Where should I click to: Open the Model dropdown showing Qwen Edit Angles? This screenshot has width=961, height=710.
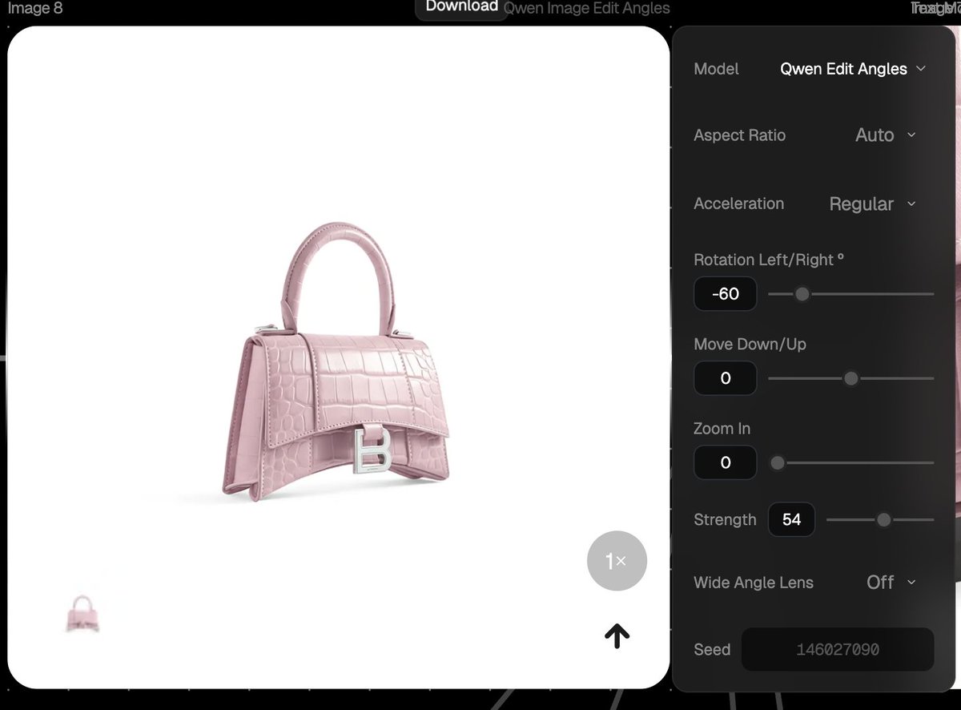[x=853, y=69]
